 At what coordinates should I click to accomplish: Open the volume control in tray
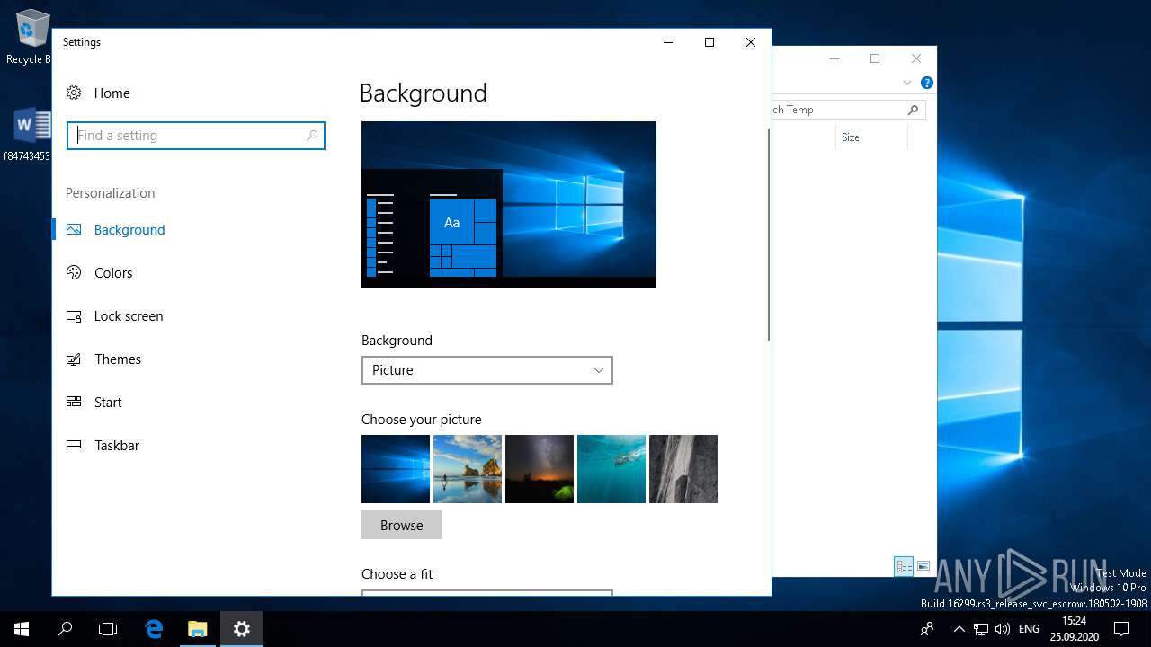[x=1003, y=629]
